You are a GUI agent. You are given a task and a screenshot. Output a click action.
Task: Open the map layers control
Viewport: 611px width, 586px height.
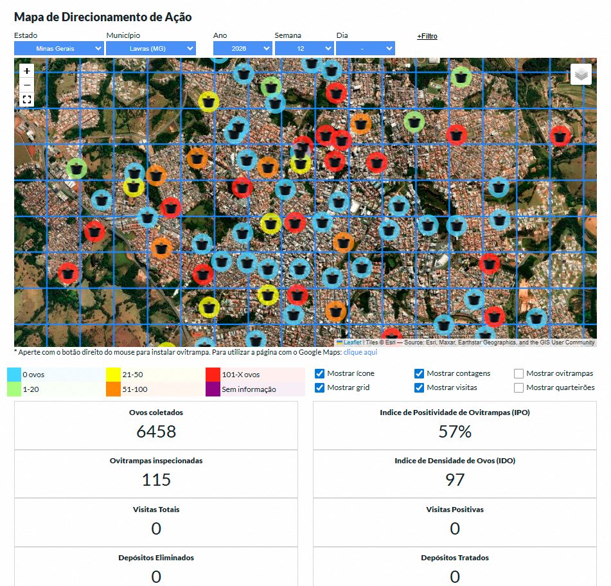pyautogui.click(x=581, y=75)
